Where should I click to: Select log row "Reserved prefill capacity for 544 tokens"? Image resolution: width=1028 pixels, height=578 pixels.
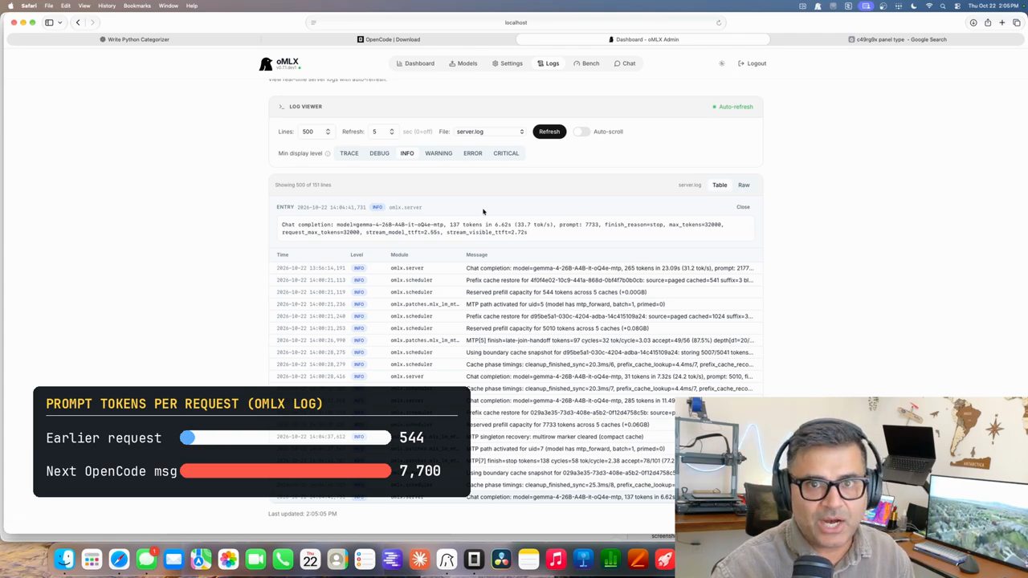(x=516, y=292)
